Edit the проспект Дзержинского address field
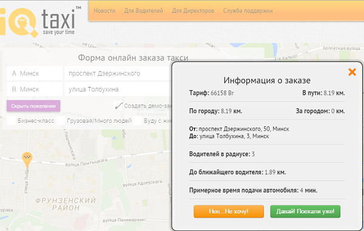The width and height of the screenshot is (364, 231). pyautogui.click(x=118, y=74)
